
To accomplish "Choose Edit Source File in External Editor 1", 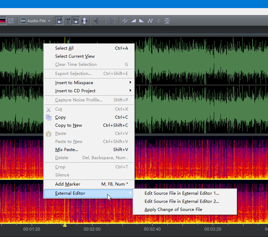I will [x=181, y=193].
